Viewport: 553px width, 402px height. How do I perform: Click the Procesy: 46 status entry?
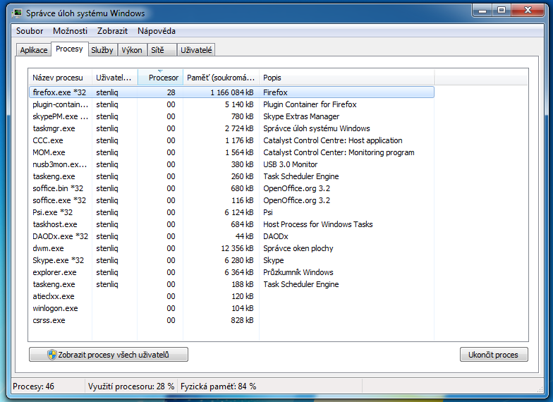tap(34, 386)
